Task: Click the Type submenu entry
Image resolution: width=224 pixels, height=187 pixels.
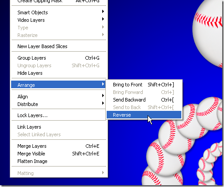Action: coord(59,28)
